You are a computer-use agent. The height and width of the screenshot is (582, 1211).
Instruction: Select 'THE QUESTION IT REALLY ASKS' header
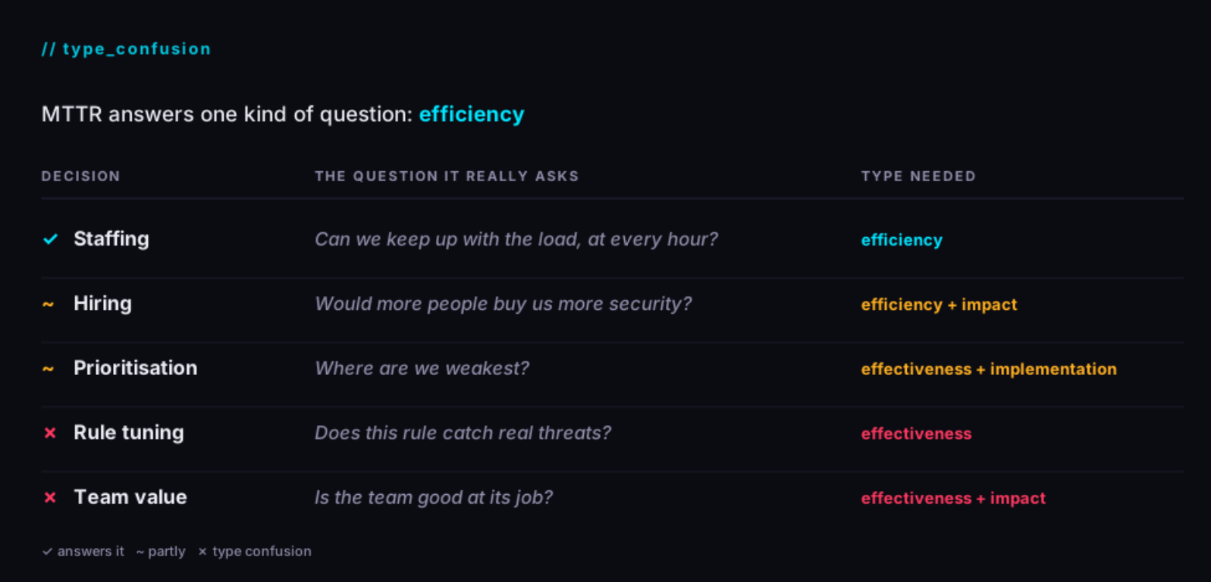click(x=447, y=177)
